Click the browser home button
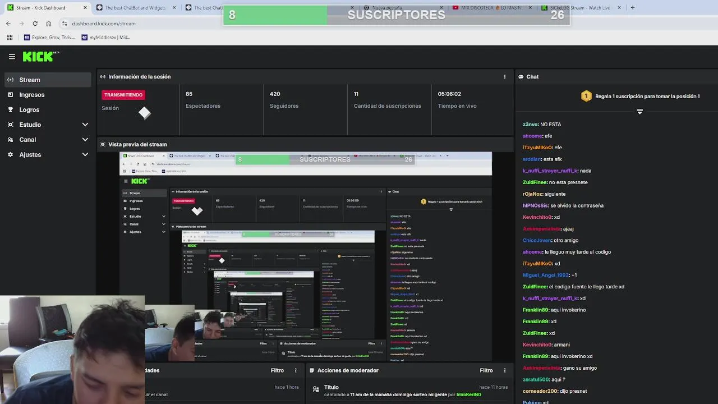 click(x=48, y=24)
